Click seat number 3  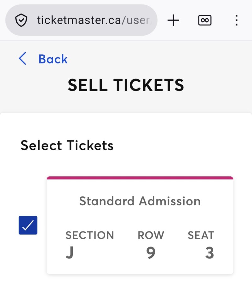[x=209, y=253]
